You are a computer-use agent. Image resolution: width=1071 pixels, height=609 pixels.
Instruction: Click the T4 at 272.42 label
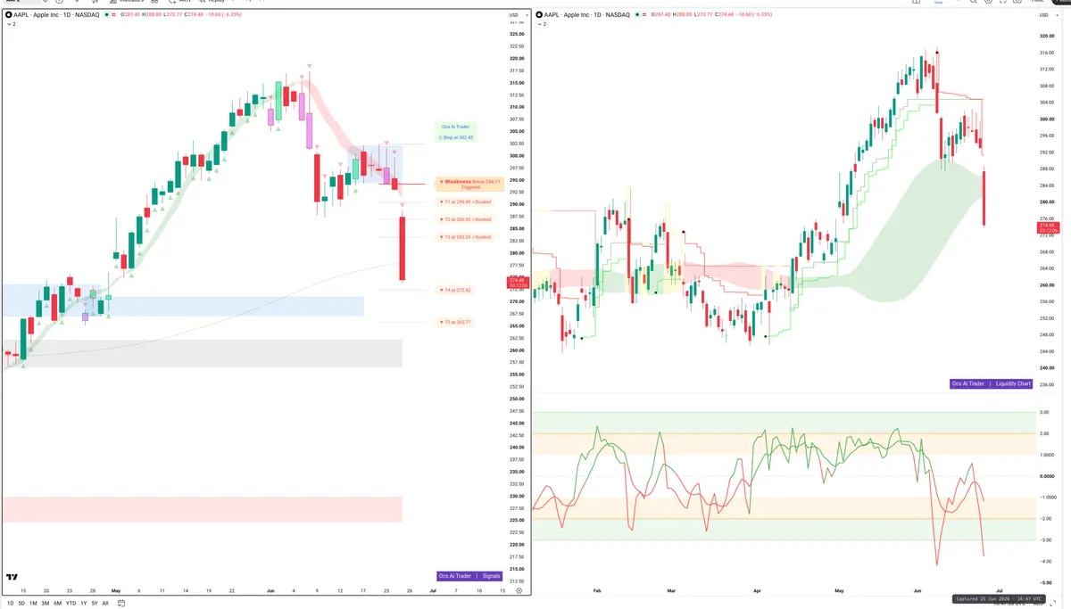point(456,290)
